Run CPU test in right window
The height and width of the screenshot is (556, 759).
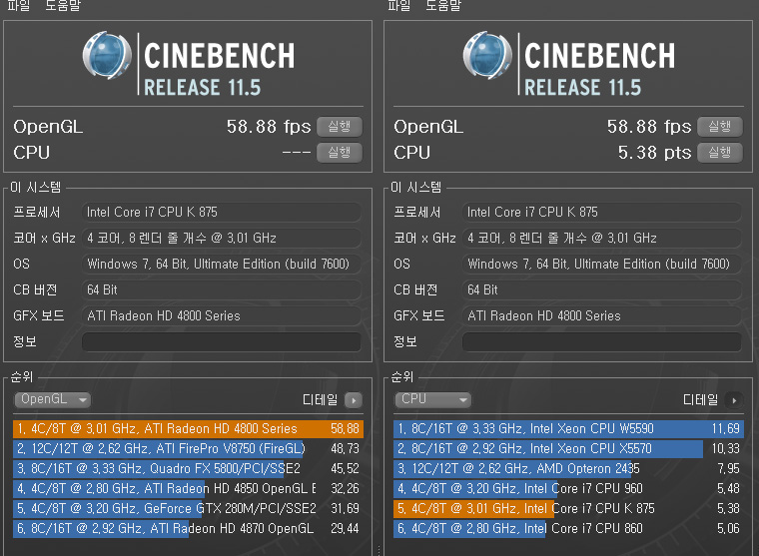coord(720,153)
